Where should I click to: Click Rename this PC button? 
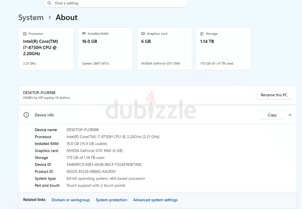point(274,95)
